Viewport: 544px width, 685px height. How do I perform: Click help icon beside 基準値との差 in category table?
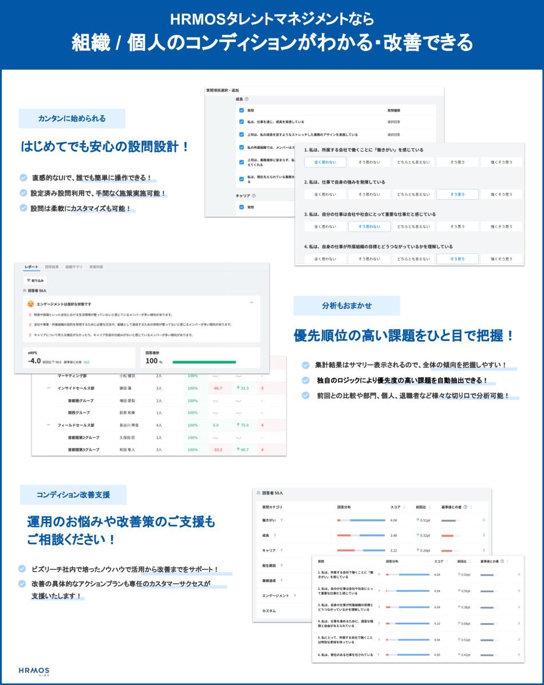(x=466, y=507)
